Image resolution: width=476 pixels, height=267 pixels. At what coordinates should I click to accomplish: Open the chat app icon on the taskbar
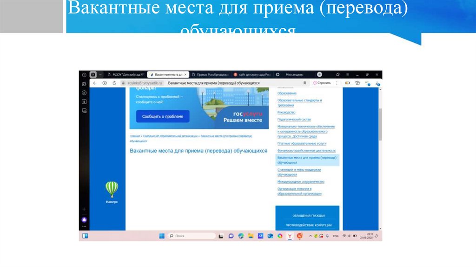pos(231,236)
